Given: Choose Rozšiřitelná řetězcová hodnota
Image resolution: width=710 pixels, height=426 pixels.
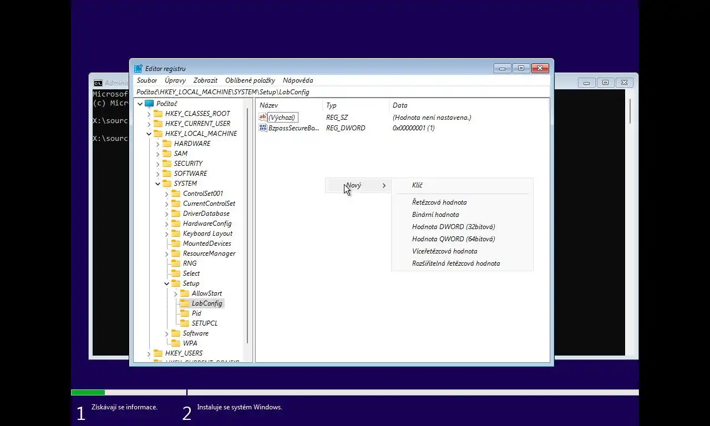Looking at the screenshot, I should coord(462,263).
